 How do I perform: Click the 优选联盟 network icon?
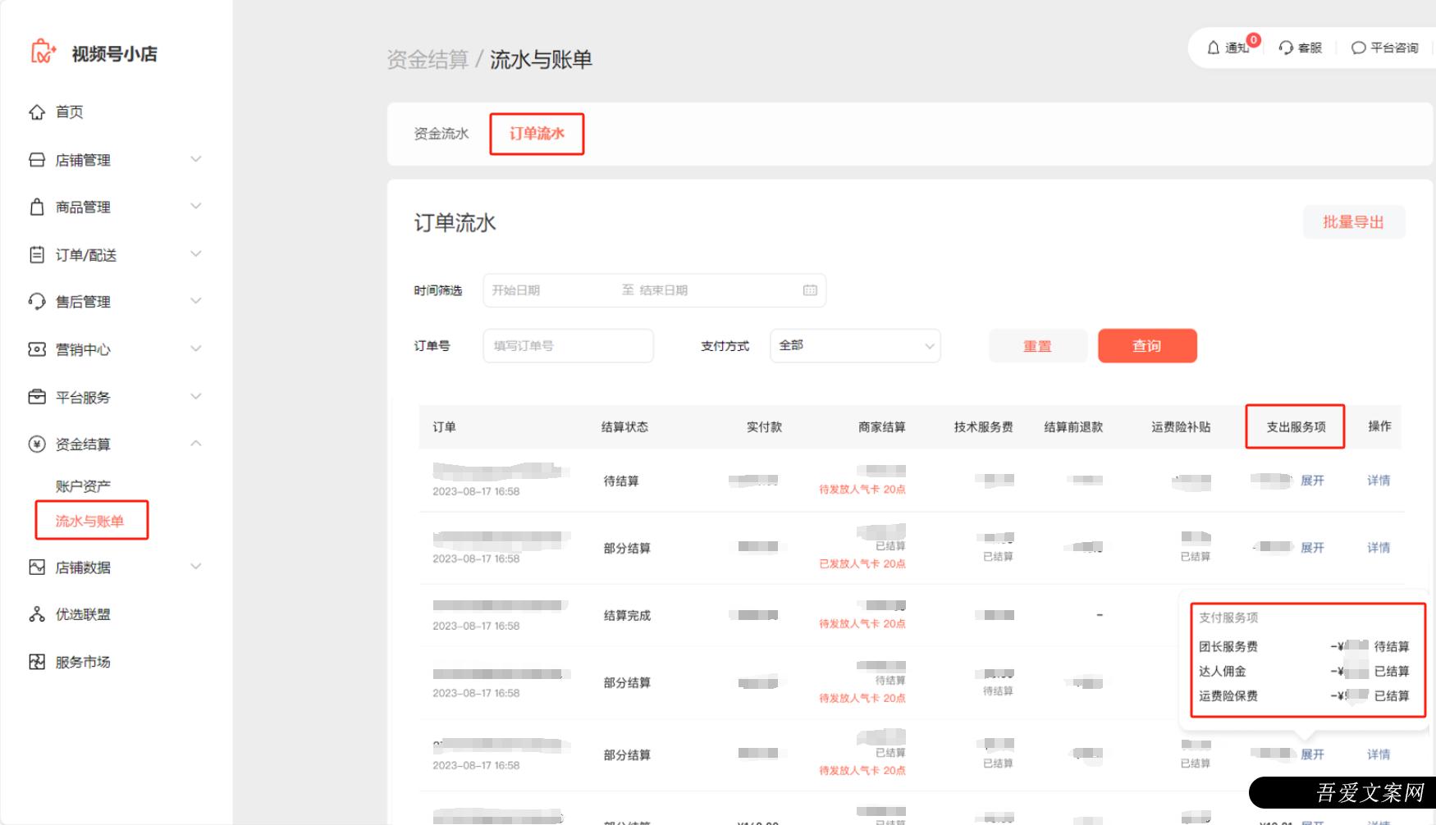point(37,614)
